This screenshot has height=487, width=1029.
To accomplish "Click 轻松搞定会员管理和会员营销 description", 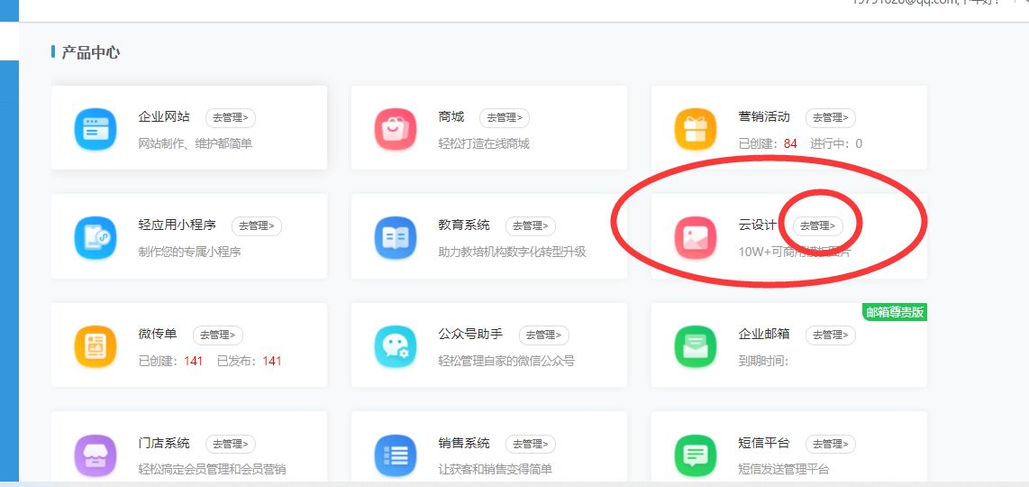I will click(212, 469).
